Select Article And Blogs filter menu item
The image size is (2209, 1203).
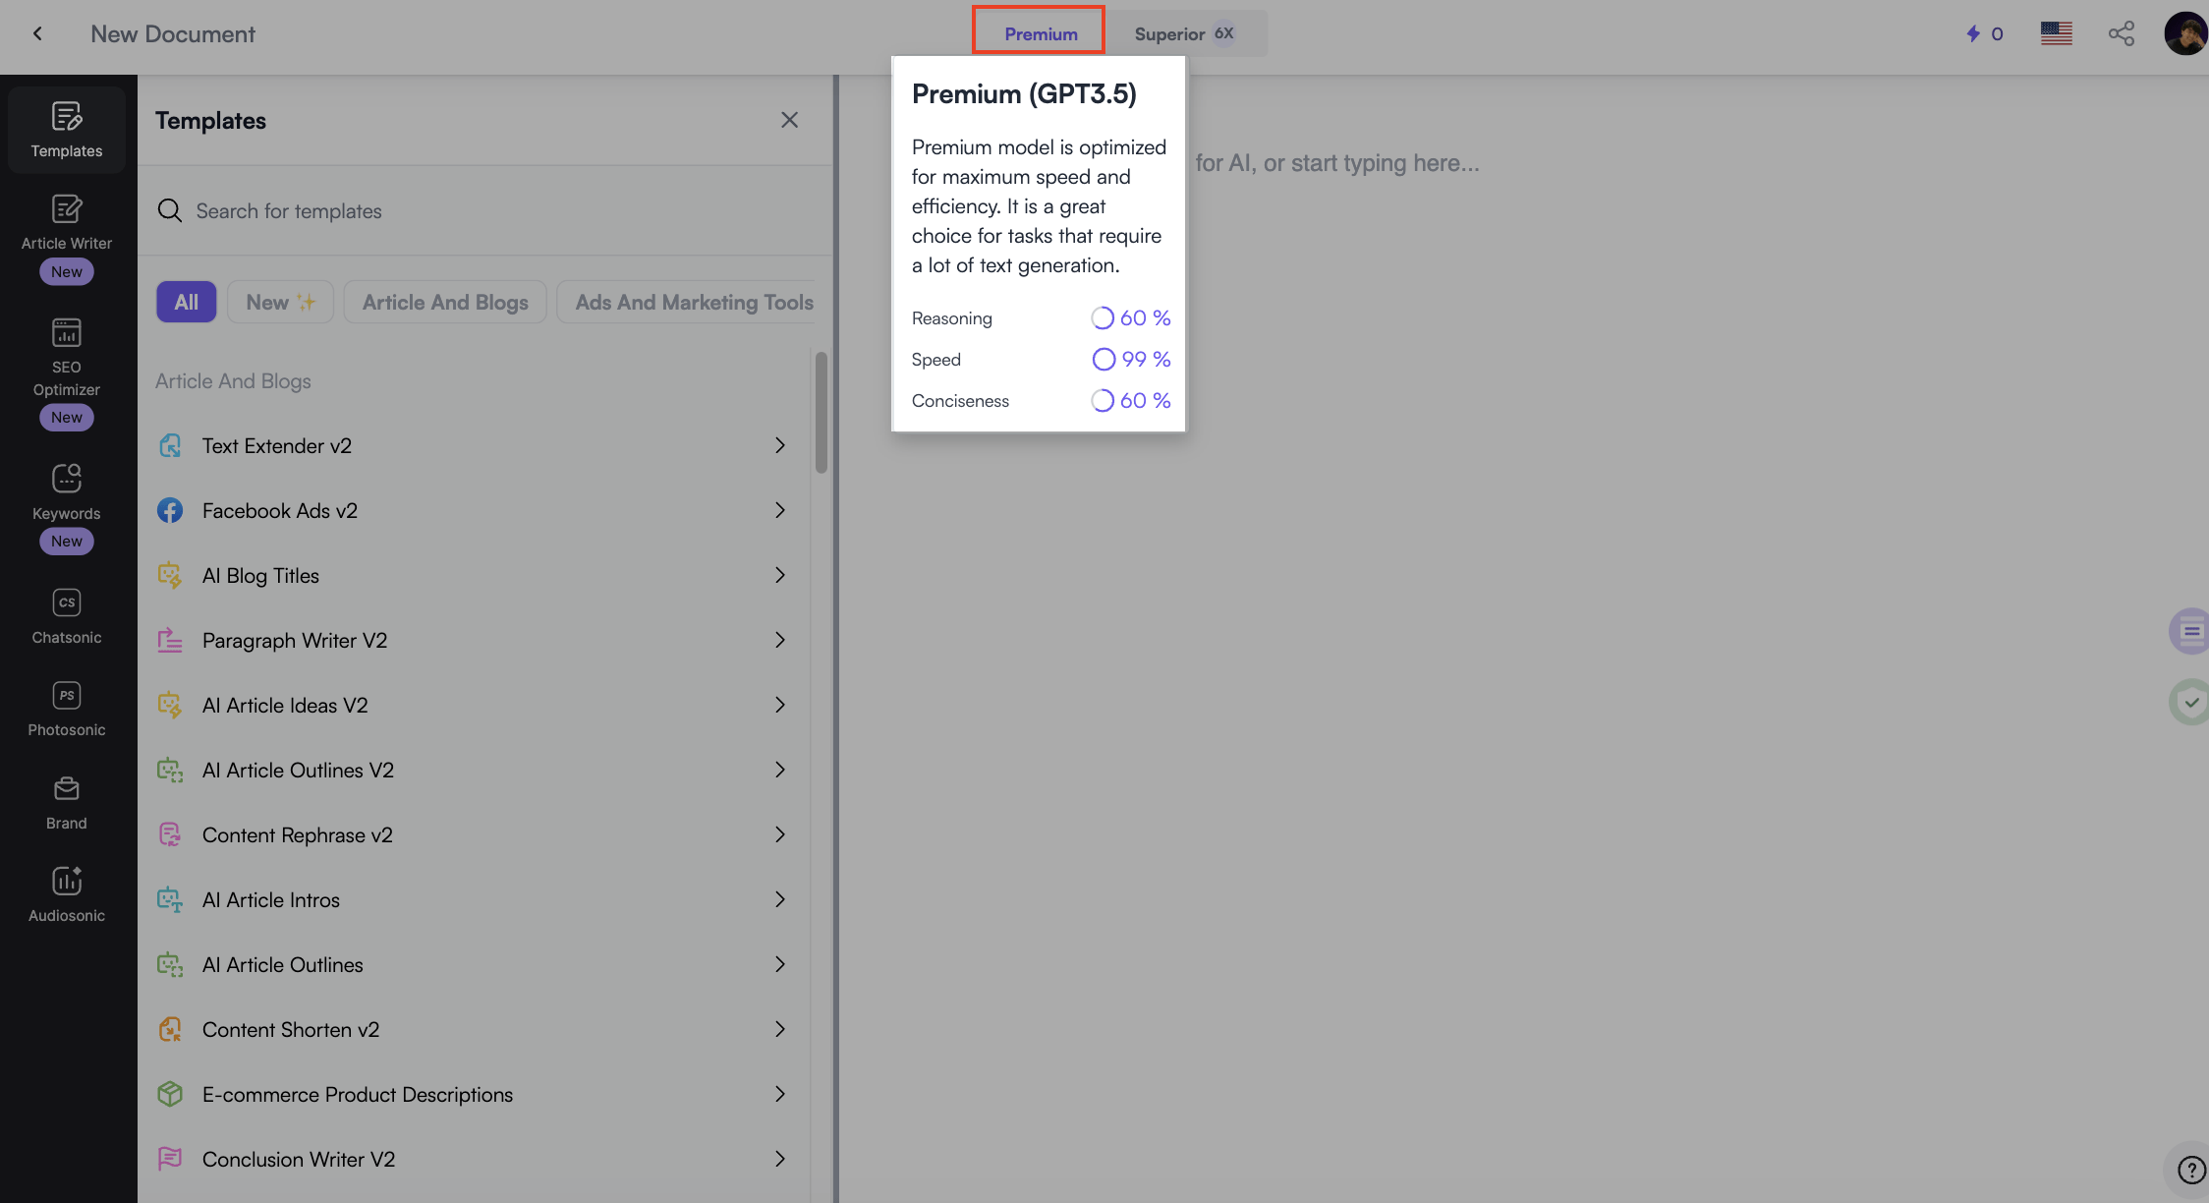(444, 301)
